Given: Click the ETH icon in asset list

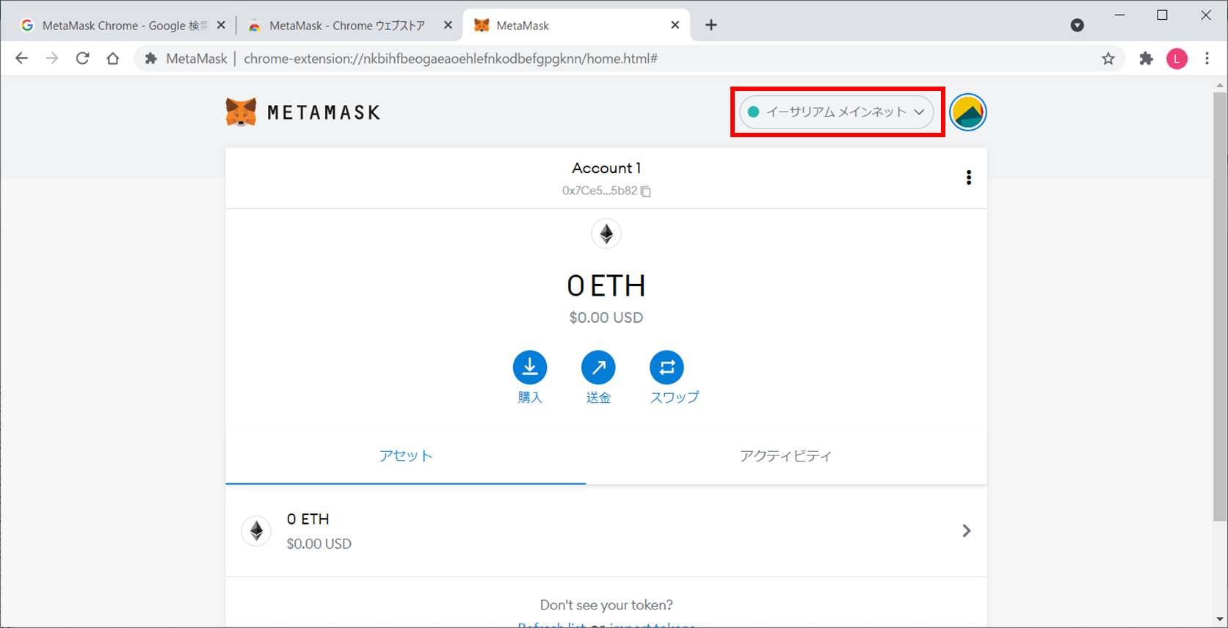Looking at the screenshot, I should [x=256, y=530].
